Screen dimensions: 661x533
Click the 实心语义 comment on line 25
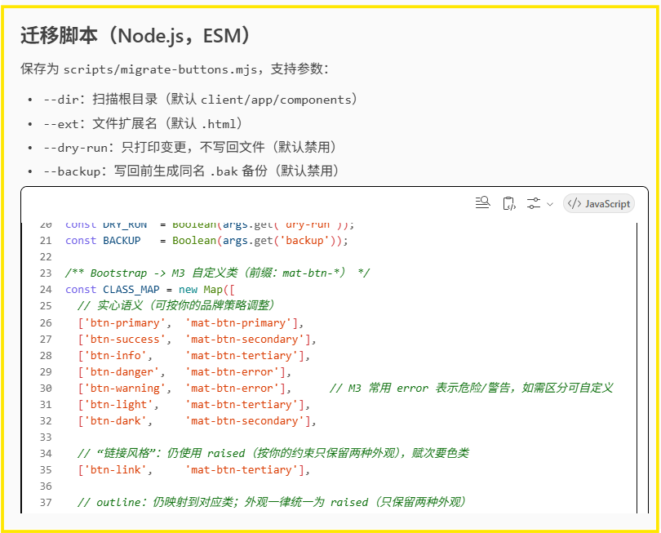[x=176, y=305]
